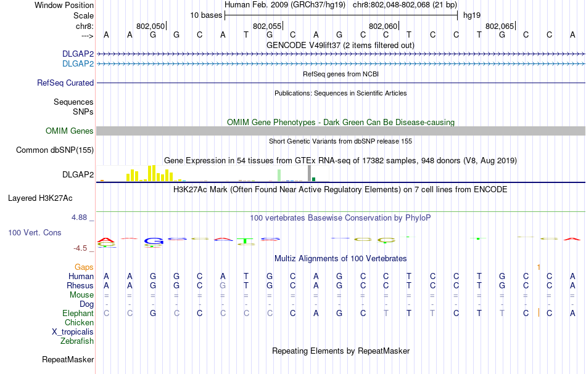Click the gray OMIM Genes item bar
Screen dimensions: 586x374
[340, 131]
